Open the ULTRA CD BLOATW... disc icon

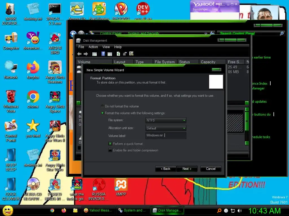click(33, 189)
